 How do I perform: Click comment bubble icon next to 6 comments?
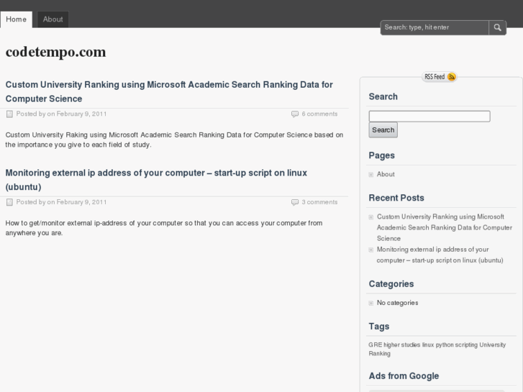(295, 114)
